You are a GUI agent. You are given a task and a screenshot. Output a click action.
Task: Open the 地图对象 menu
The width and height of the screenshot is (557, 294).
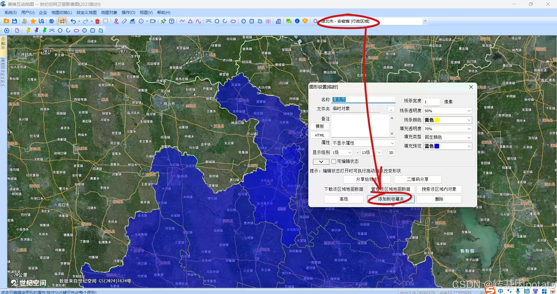click(109, 12)
